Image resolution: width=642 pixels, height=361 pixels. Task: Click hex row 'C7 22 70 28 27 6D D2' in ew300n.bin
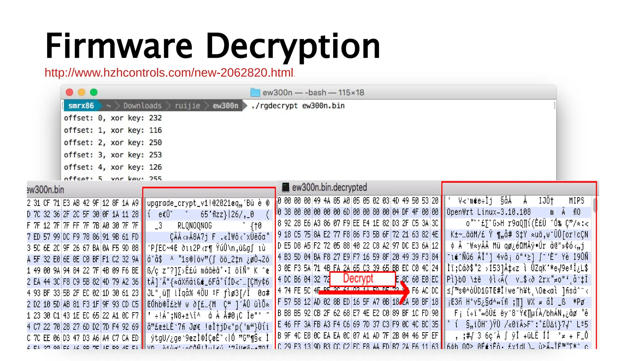(83, 327)
